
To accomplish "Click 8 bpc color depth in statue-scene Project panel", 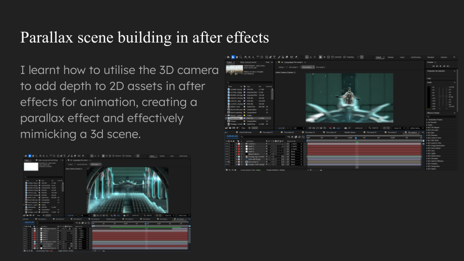I will pyautogui.click(x=243, y=128).
